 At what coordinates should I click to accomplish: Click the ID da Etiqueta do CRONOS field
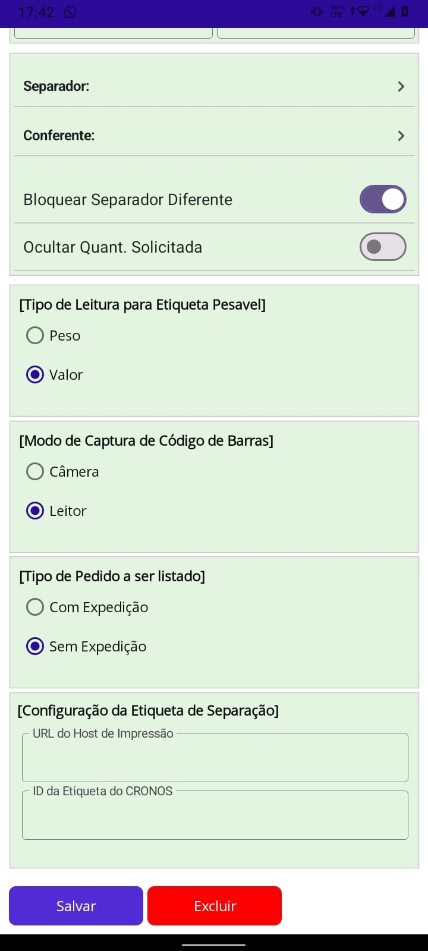point(215,816)
